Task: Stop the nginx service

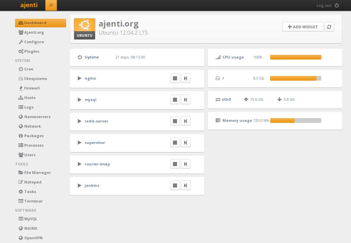Action: pos(175,78)
